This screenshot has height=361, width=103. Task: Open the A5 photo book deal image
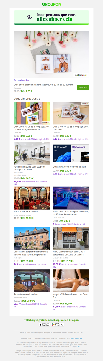point(32,113)
